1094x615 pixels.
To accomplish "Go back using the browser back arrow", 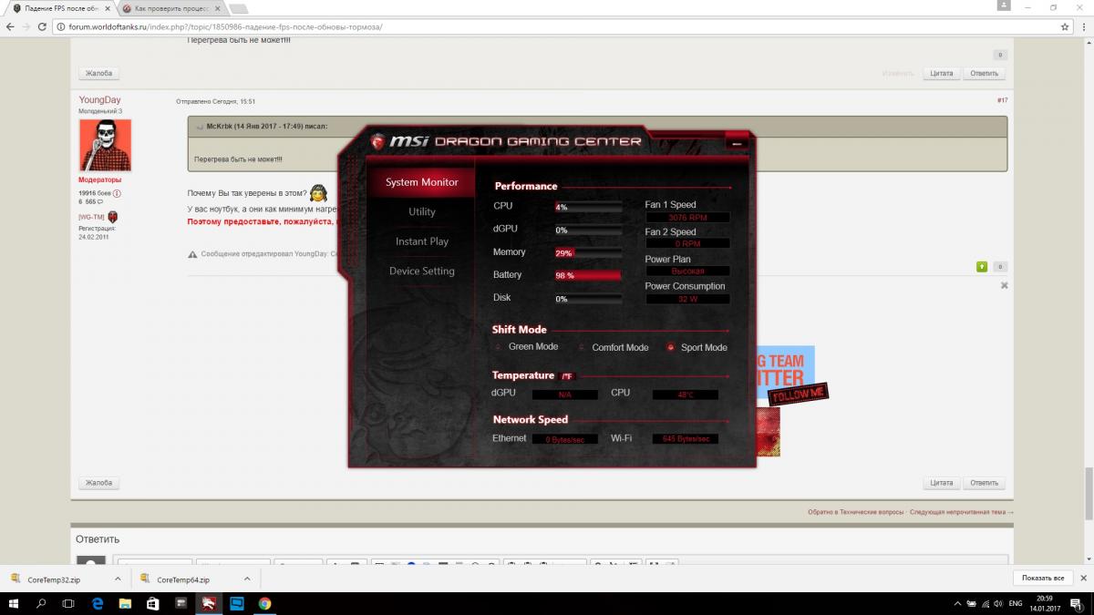I will click(x=10, y=26).
